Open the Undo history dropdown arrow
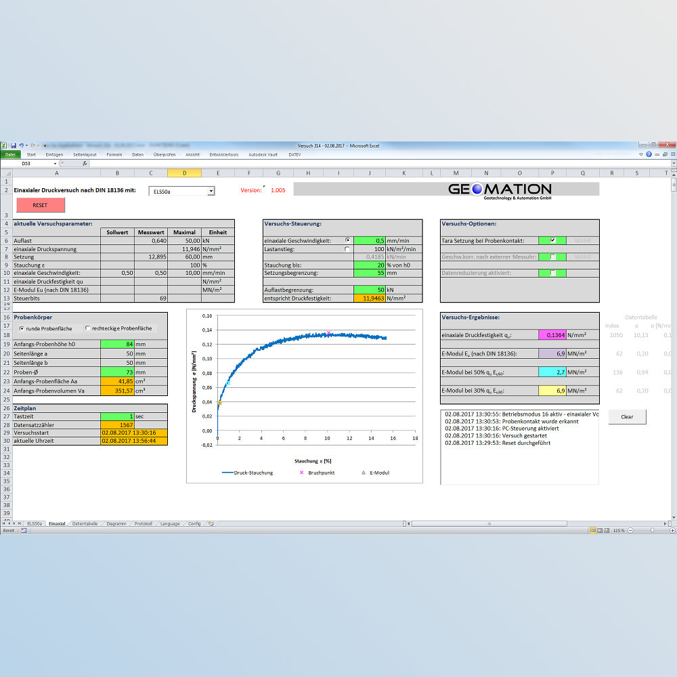677x677 pixels. 26,146
